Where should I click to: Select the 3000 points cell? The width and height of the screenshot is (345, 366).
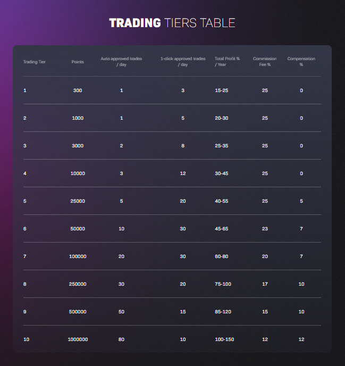click(78, 146)
